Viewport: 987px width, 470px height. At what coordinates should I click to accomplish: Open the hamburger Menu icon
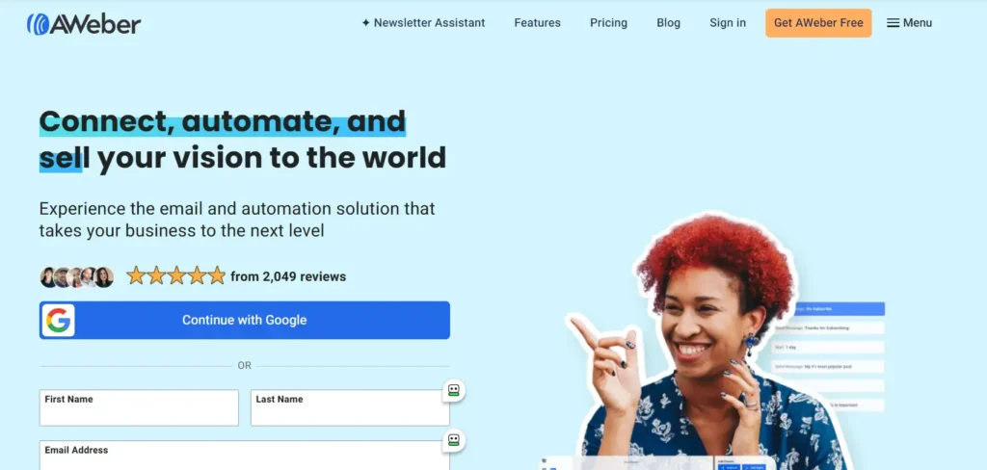tap(893, 23)
